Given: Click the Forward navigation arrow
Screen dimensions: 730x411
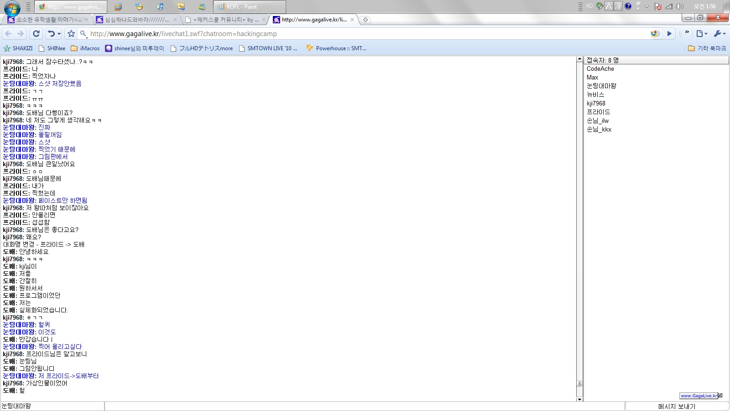Looking at the screenshot, I should pos(21,33).
